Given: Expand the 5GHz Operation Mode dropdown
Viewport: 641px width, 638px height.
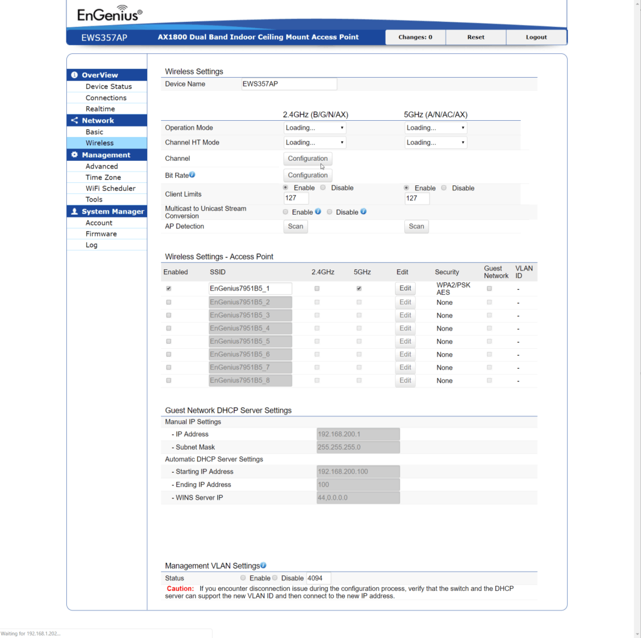Looking at the screenshot, I should click(436, 128).
